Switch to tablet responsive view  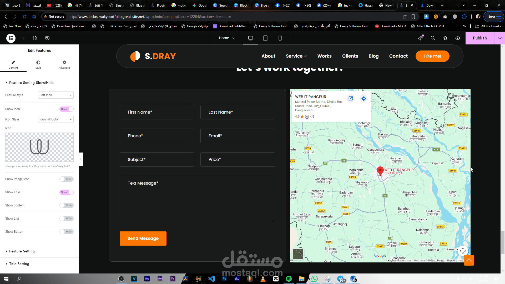click(x=265, y=38)
